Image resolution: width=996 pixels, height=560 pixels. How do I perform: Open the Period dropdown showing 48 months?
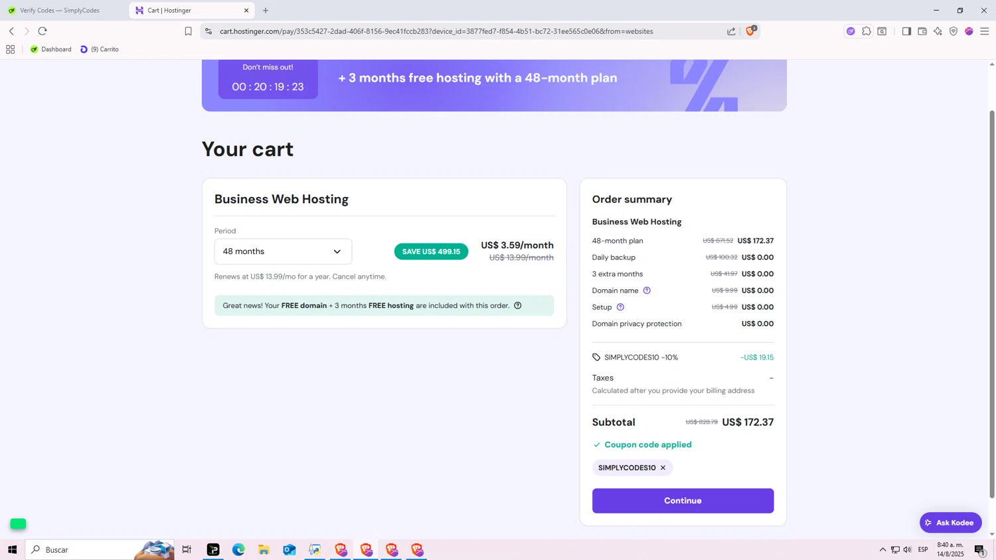point(283,251)
